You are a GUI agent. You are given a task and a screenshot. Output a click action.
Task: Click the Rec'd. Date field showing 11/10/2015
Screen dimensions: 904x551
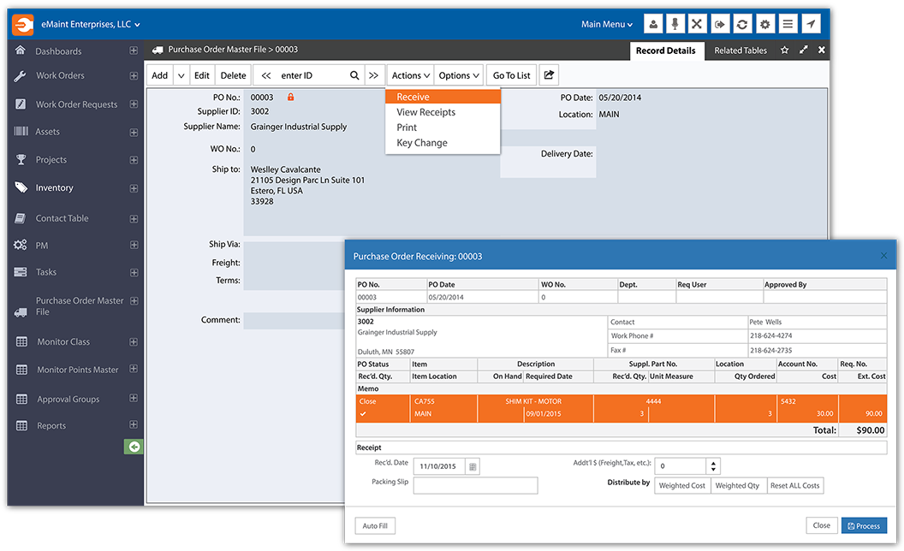pos(439,466)
